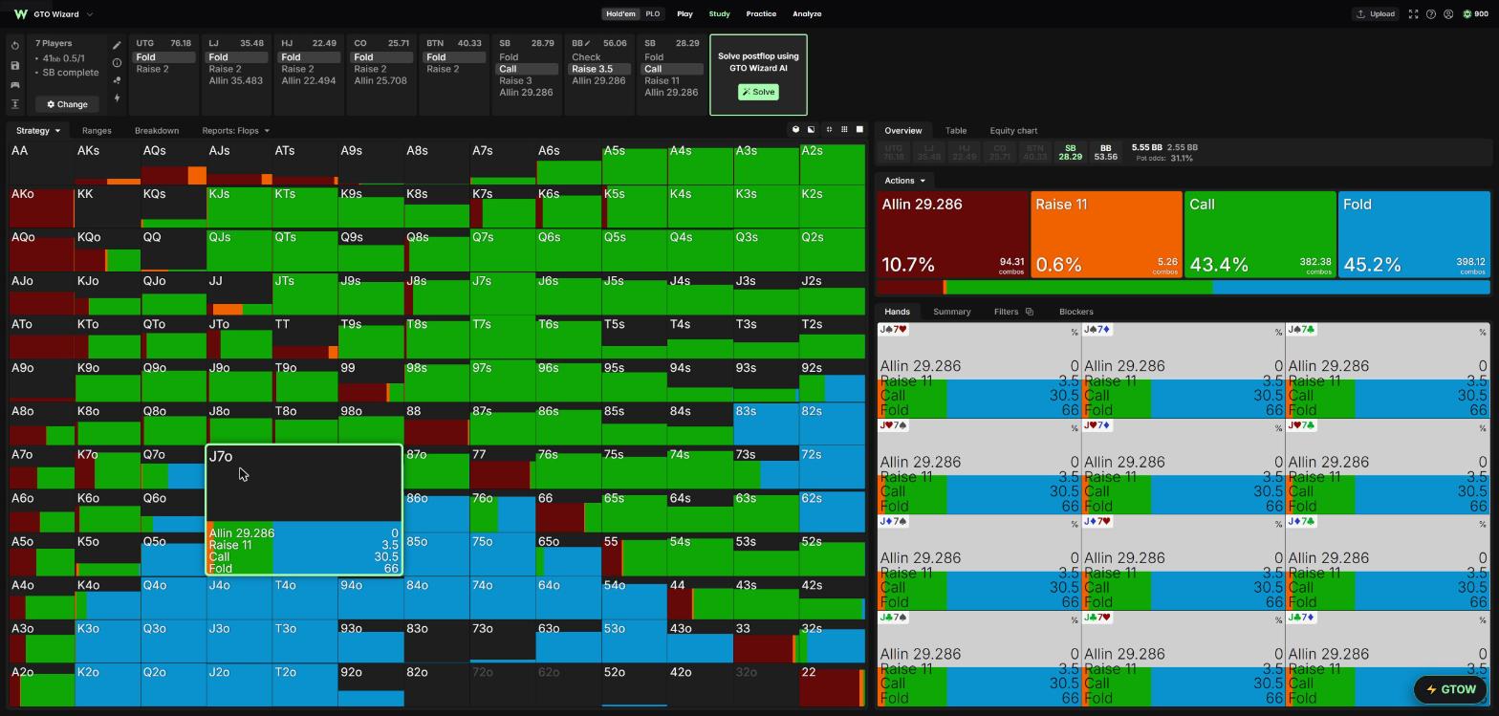
Task: Click the collapse-height icon below the controller icon
Action: [15, 104]
